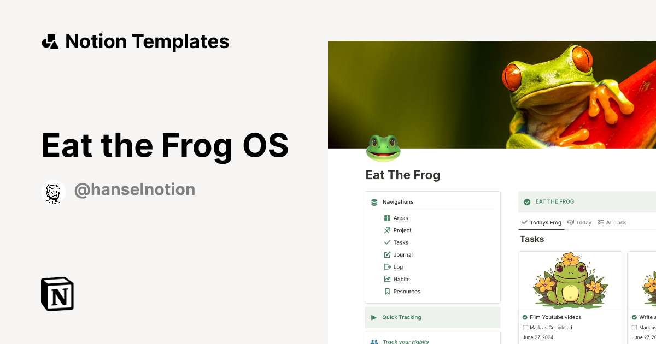Click the Notion logo icon
The height and width of the screenshot is (344, 656).
[57, 294]
